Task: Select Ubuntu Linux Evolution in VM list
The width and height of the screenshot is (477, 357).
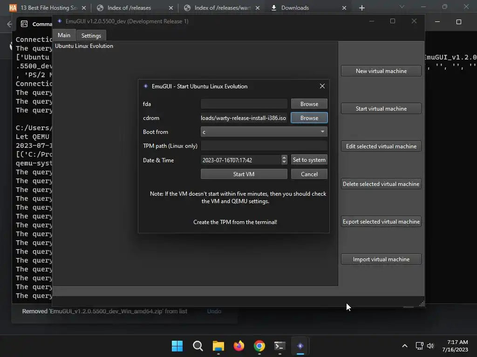Action: 84,46
